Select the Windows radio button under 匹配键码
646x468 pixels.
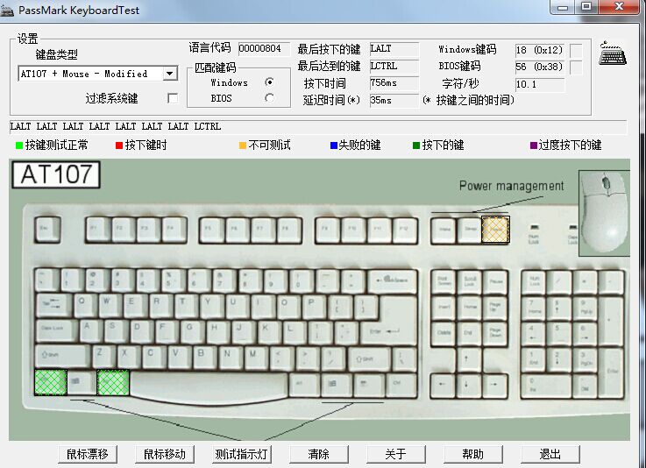pos(269,82)
